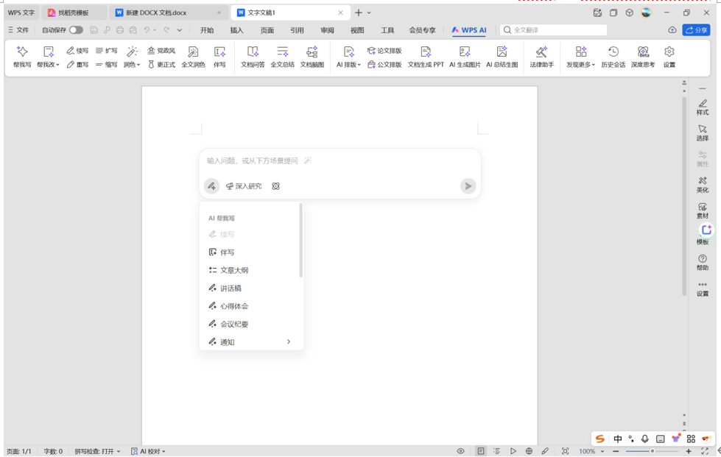Apply the 更正式 formal tone tool
This screenshot has width=721, height=457.
pyautogui.click(x=161, y=65)
